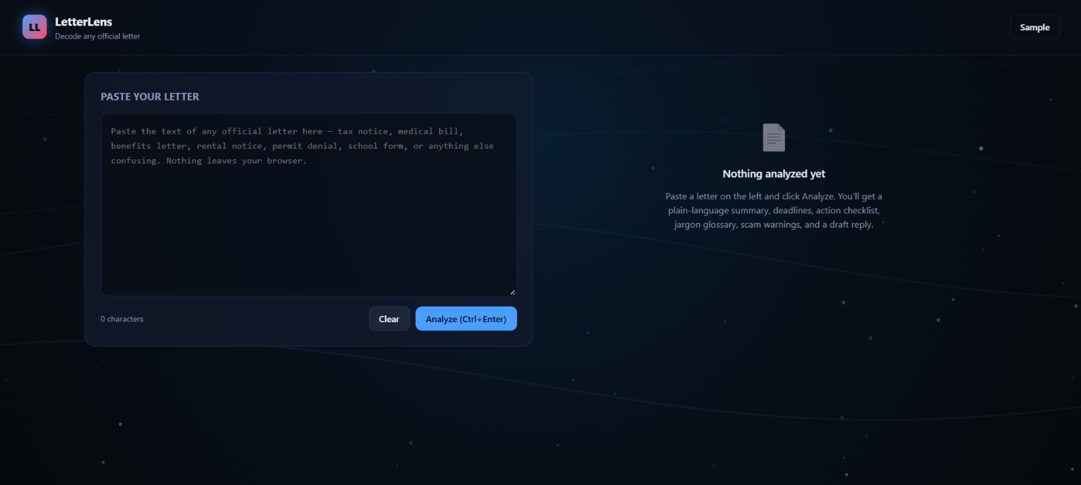Screen dimensions: 1081x485
Task: Click the Decode any official letter tagline
Action: 97,36
